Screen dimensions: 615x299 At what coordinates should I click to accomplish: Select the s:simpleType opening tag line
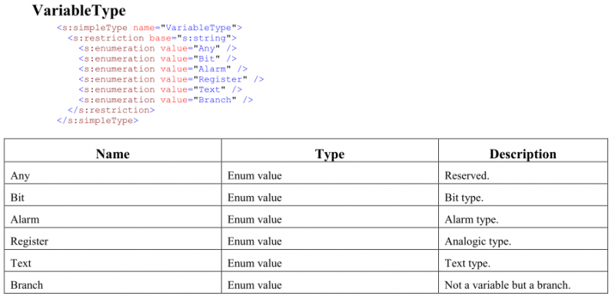149,28
